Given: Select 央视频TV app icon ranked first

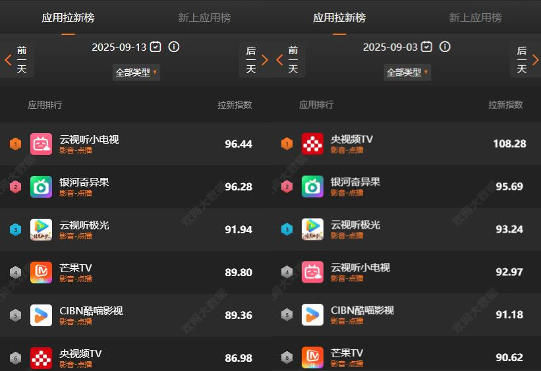Looking at the screenshot, I should coord(312,144).
